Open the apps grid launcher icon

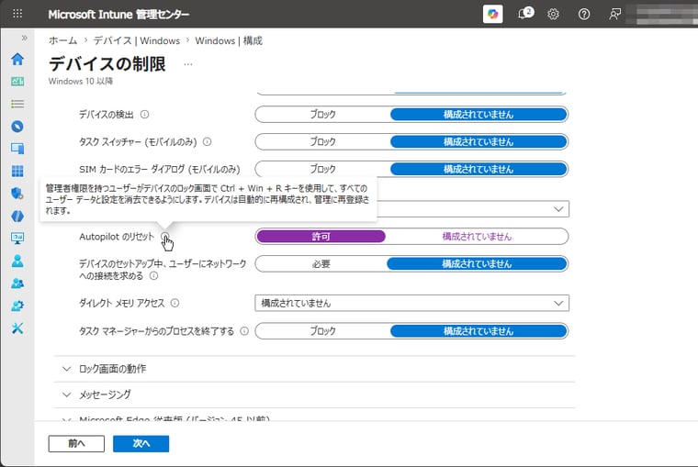(17, 14)
